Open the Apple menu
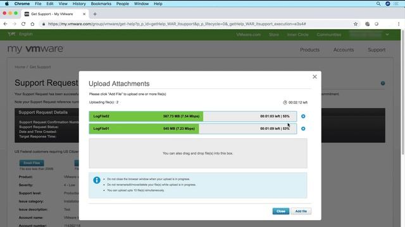Screen dimensions: 405x227 point(7,4)
